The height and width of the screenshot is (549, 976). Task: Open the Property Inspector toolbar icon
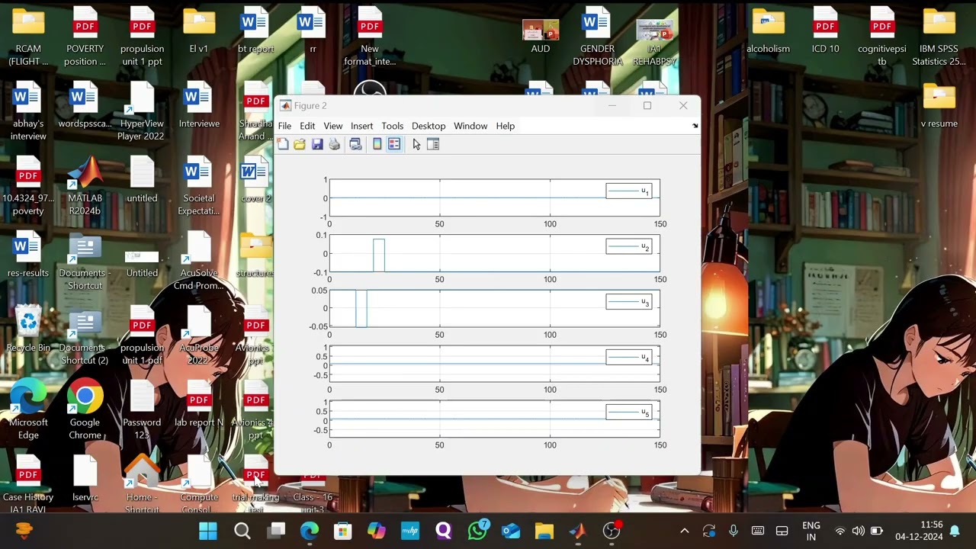pyautogui.click(x=433, y=144)
